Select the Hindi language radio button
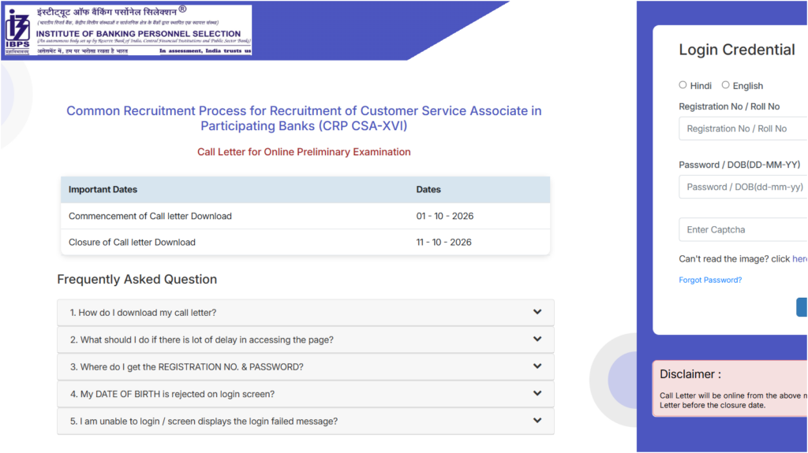Screen dimensions: 808x453 pos(683,85)
